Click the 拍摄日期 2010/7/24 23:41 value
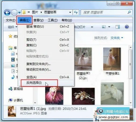Screen dimensions: 136x122 [x=74, y=109]
